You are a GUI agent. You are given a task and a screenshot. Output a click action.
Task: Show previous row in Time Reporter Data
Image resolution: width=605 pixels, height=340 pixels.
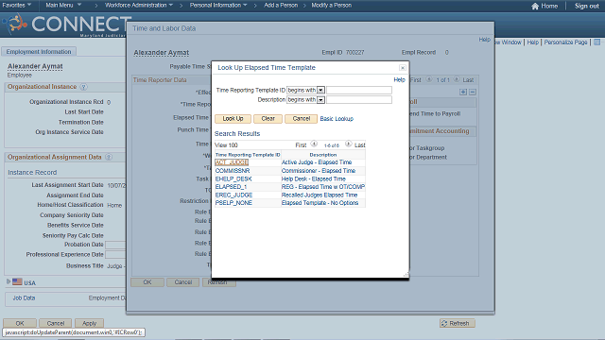[429, 79]
